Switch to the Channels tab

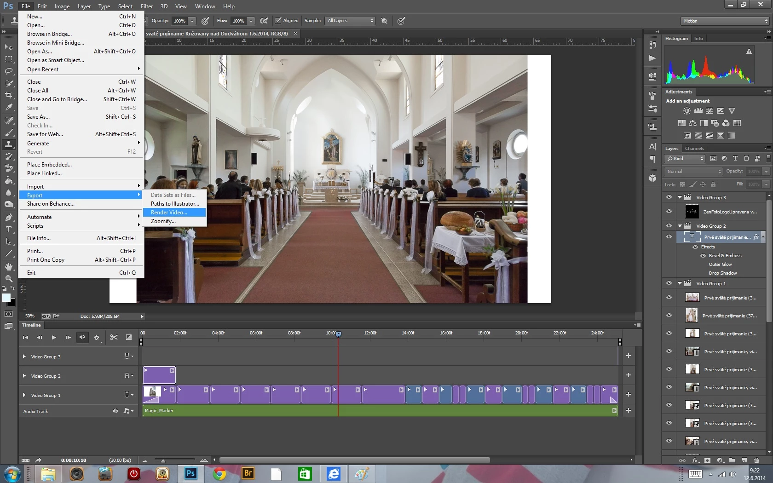[694, 149]
